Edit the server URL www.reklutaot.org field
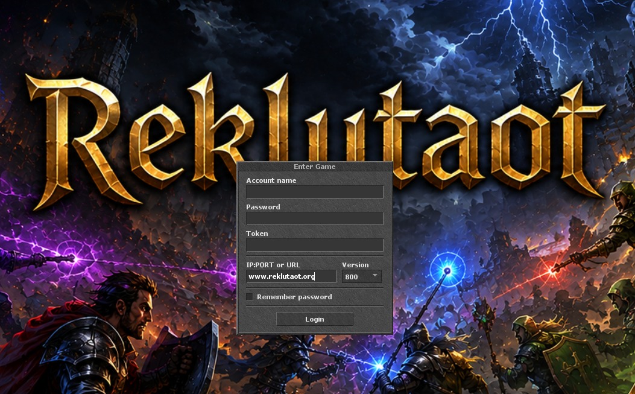Image resolution: width=635 pixels, height=394 pixels. pos(291,276)
